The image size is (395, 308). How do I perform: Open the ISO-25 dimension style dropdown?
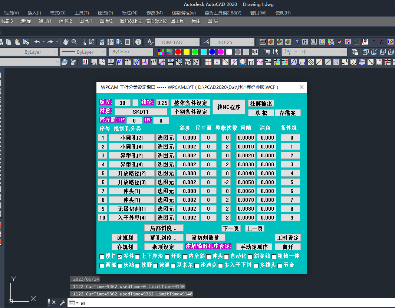point(232,42)
